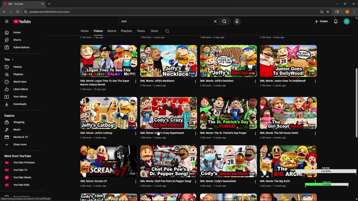This screenshot has width=358, height=201.
Task: Open the SML Movie: Jeffy's Decision! title
Action: pos(216,81)
